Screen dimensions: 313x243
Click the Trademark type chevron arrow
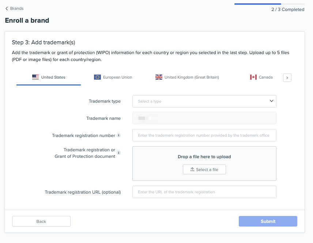tap(271, 101)
